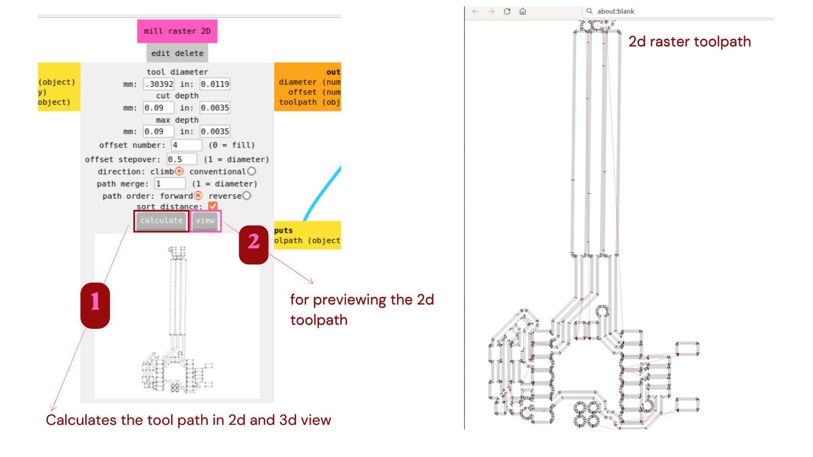The image size is (813, 457).
Task: Go to browser home icon
Action: click(523, 11)
